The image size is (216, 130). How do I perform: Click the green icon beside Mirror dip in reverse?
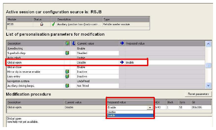pos(67,72)
